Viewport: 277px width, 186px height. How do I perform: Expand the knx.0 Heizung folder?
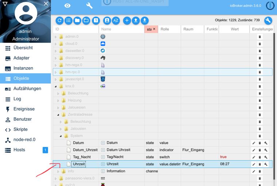click(58, 100)
